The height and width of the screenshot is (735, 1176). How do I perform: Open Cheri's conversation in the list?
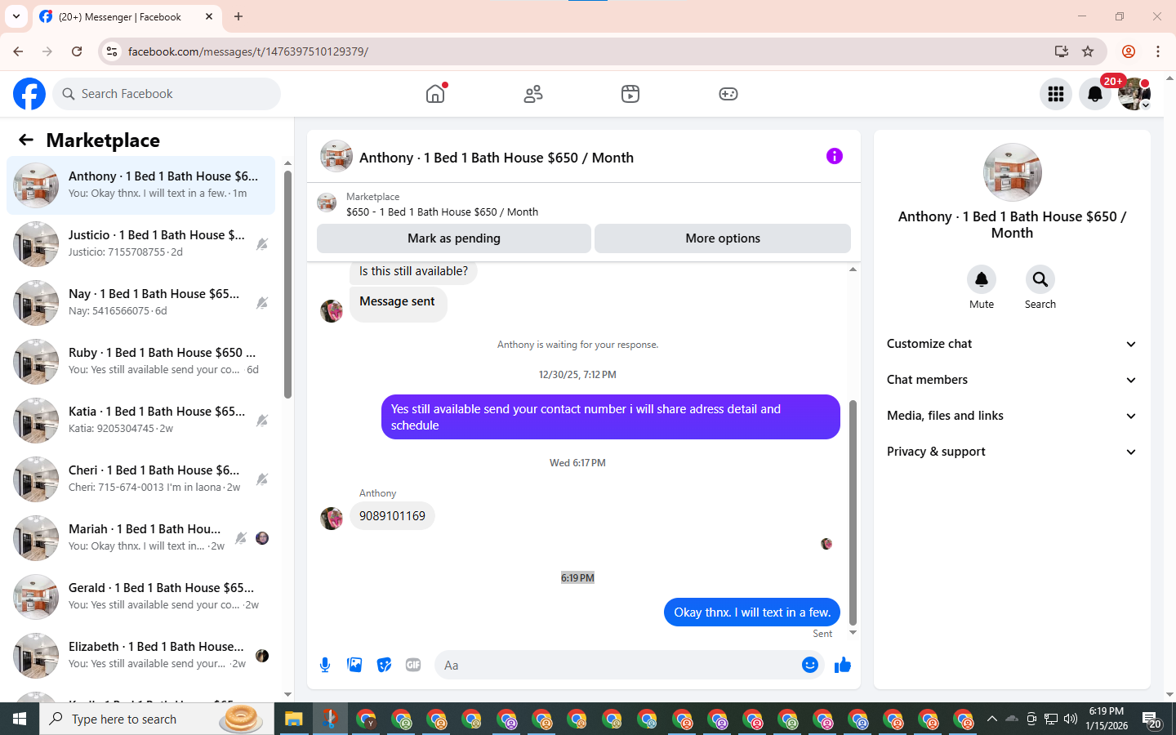tap(140, 479)
